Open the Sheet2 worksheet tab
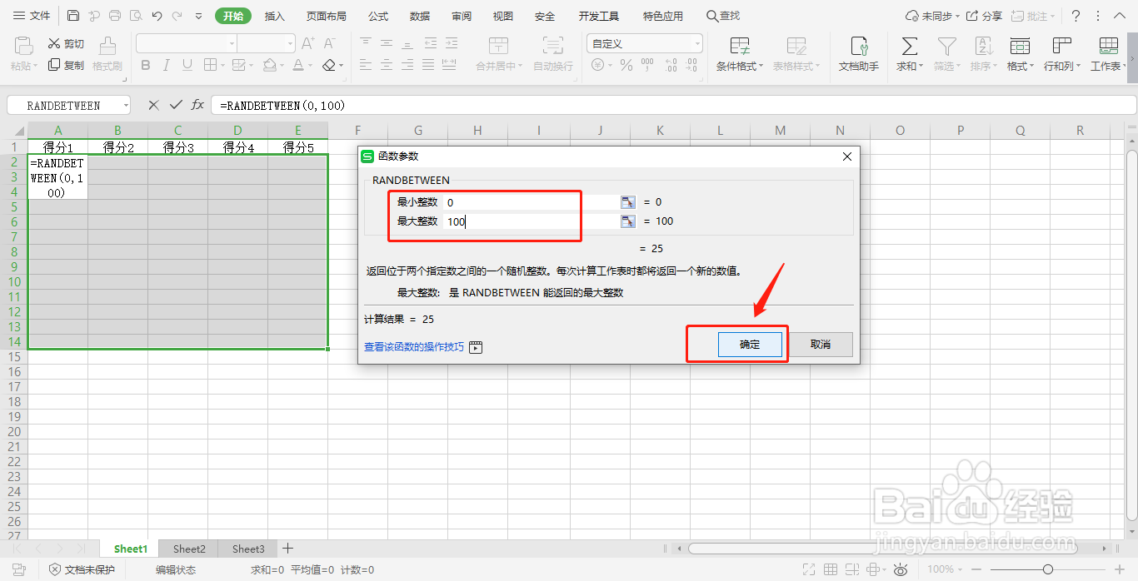 tap(188, 549)
